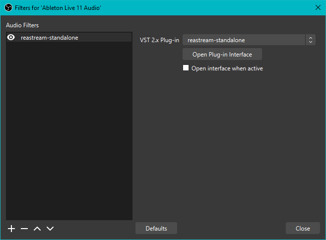Click the Close button at bottom right
Screen dimensions: 326x240
tap(303, 229)
